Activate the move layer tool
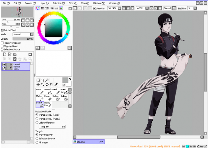This screenshot has height=148, width=208. [38, 85]
